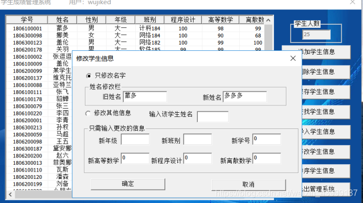363x203 pixels.
Task: Click the 程序设计 column header
Action: click(x=183, y=20)
